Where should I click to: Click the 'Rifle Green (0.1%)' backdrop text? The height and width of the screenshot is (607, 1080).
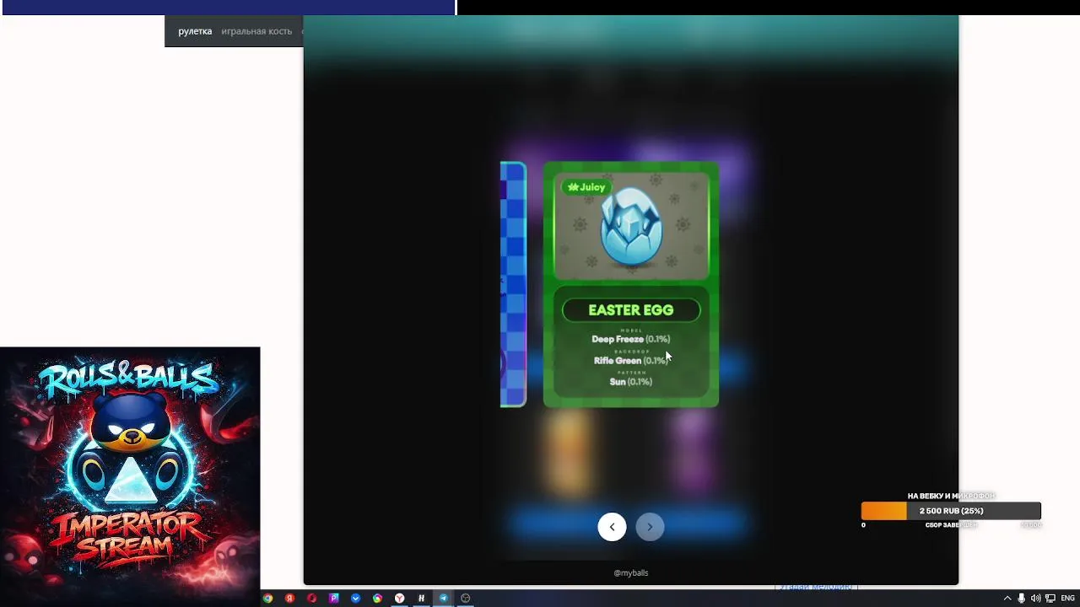(631, 361)
